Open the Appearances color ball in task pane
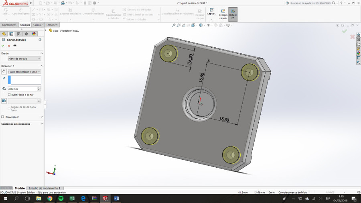This screenshot has width=361, height=203. [x=359, y=53]
